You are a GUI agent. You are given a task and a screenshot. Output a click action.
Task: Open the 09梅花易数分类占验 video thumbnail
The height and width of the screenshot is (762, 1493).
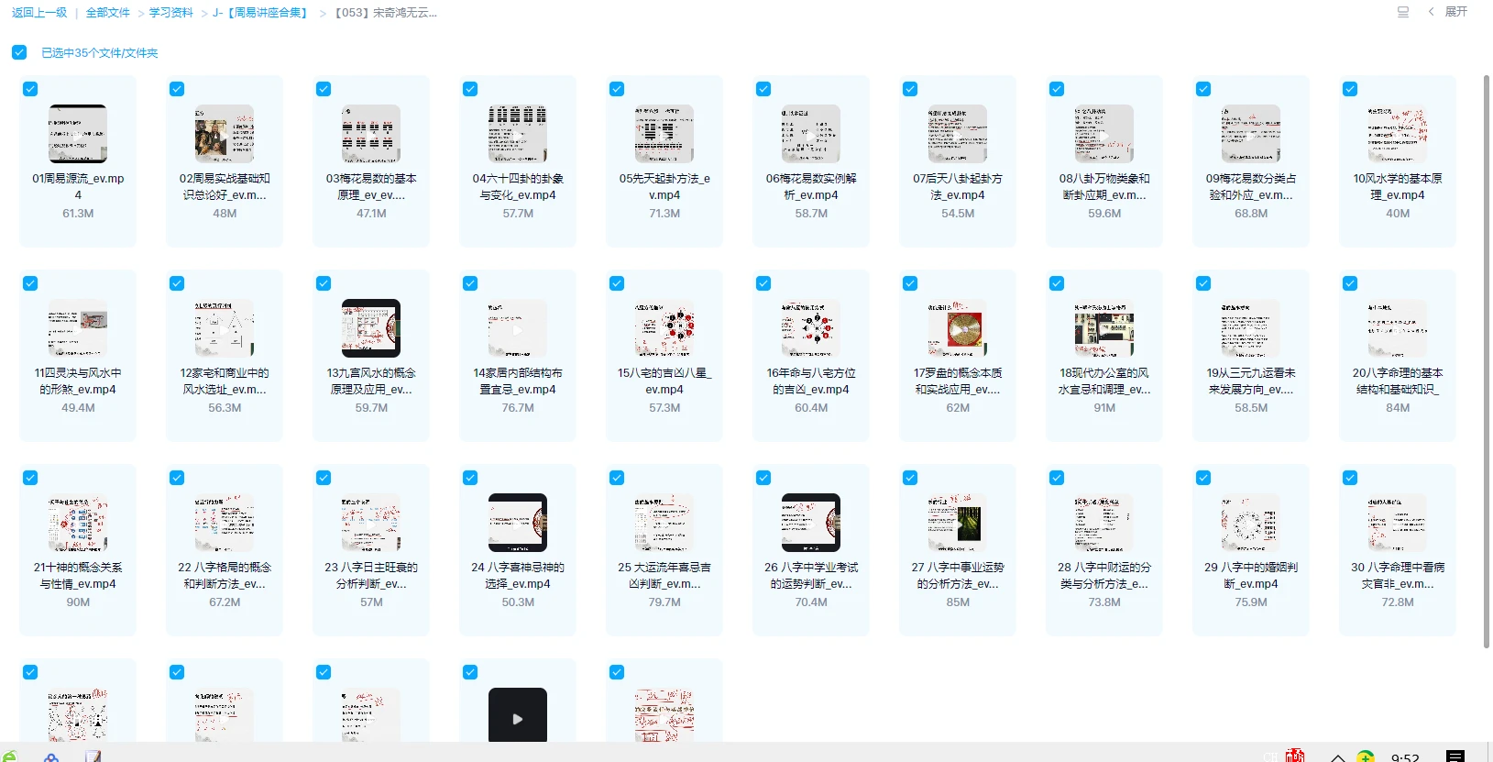tap(1251, 134)
